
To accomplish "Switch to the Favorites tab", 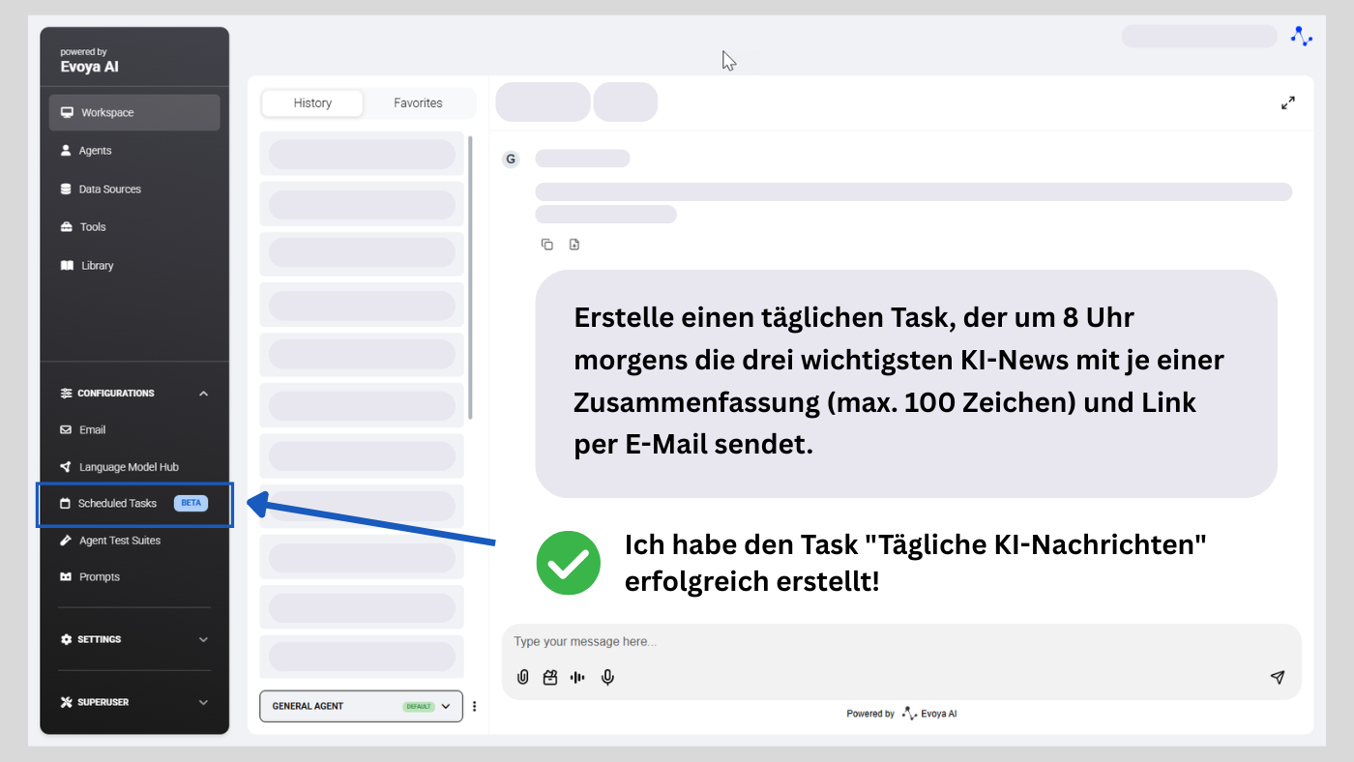I will [418, 103].
